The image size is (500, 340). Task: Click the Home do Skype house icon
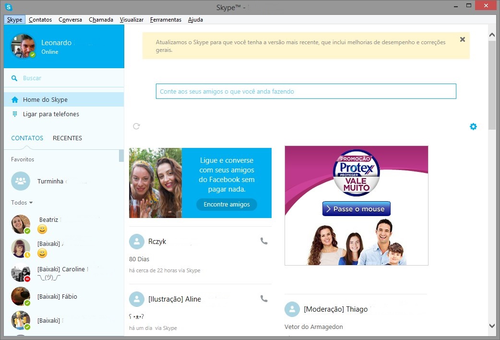(15, 99)
